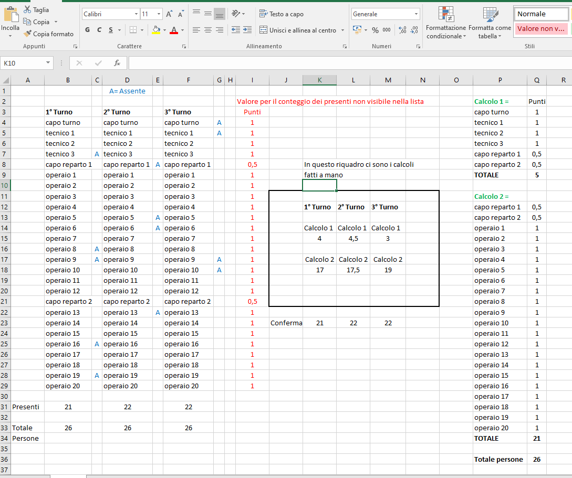Toggle bold G formatting
This screenshot has height=478, width=572.
point(88,30)
